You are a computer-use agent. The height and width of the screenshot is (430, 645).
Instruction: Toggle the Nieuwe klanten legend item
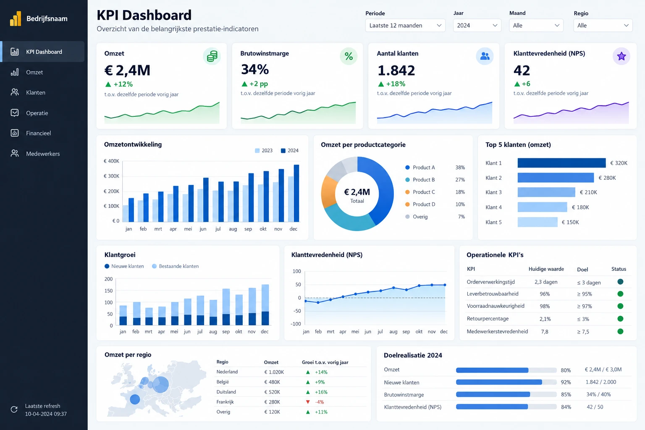(124, 266)
